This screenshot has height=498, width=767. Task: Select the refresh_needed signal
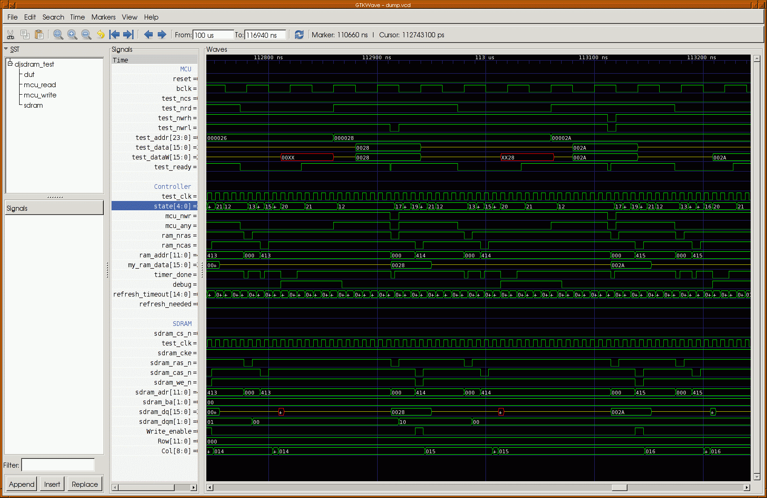tap(165, 304)
